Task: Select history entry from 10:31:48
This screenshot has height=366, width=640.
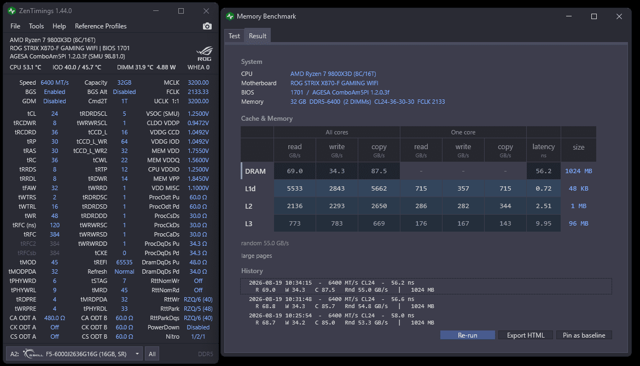Action: click(426, 303)
